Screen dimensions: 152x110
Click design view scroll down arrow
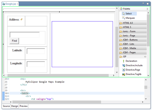(x=117, y=72)
